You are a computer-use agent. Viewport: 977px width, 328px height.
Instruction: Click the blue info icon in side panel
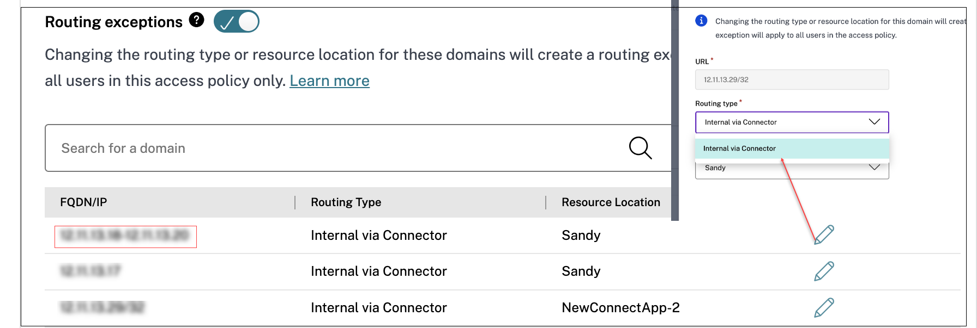click(x=701, y=21)
